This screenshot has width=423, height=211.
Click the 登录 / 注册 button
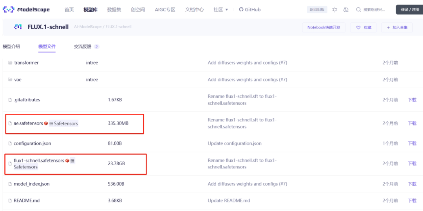pyautogui.click(x=410, y=10)
